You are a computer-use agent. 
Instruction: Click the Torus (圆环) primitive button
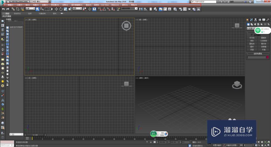[252, 47]
